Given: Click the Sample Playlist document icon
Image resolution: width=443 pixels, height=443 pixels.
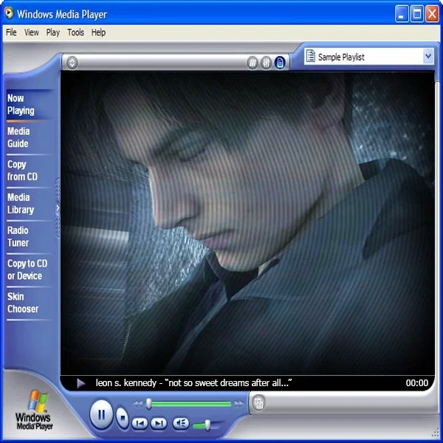Looking at the screenshot, I should point(311,56).
